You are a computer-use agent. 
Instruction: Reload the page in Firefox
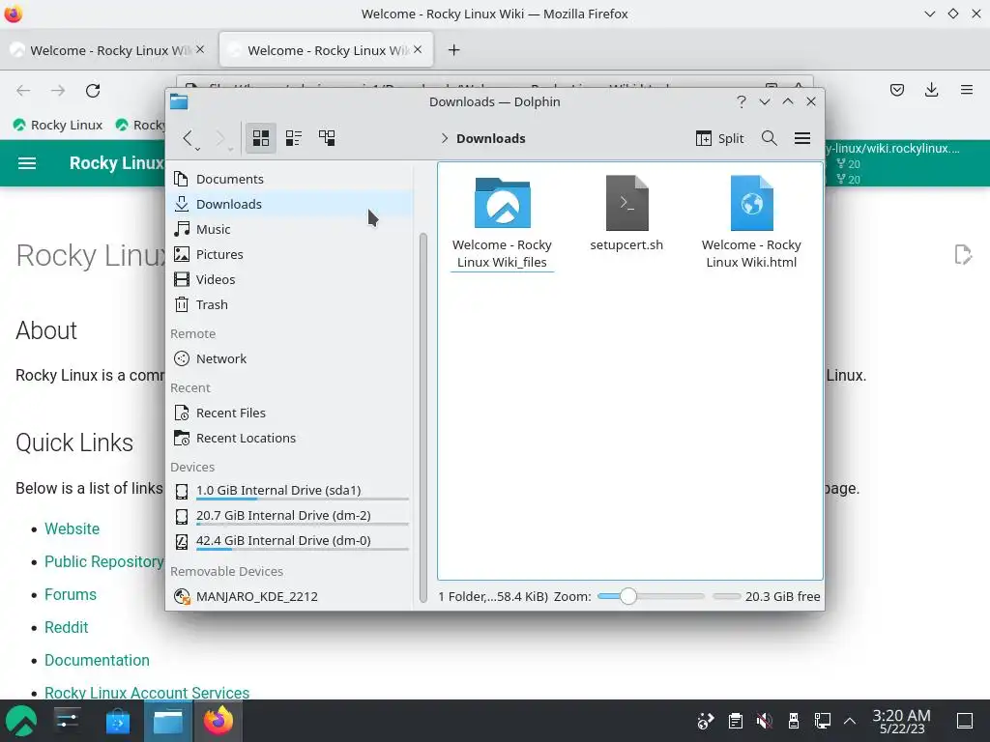point(93,90)
